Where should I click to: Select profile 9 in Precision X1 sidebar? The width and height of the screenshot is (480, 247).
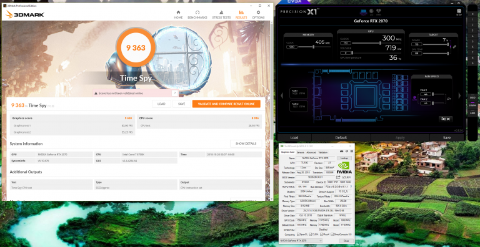(472, 63)
